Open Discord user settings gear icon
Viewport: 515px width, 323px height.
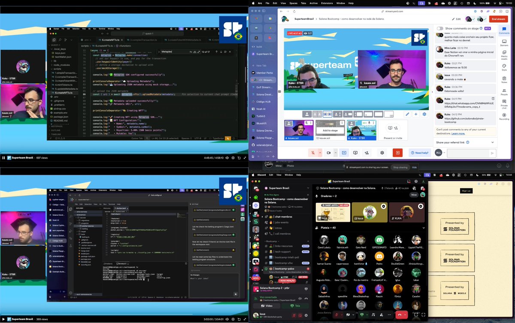click(306, 315)
